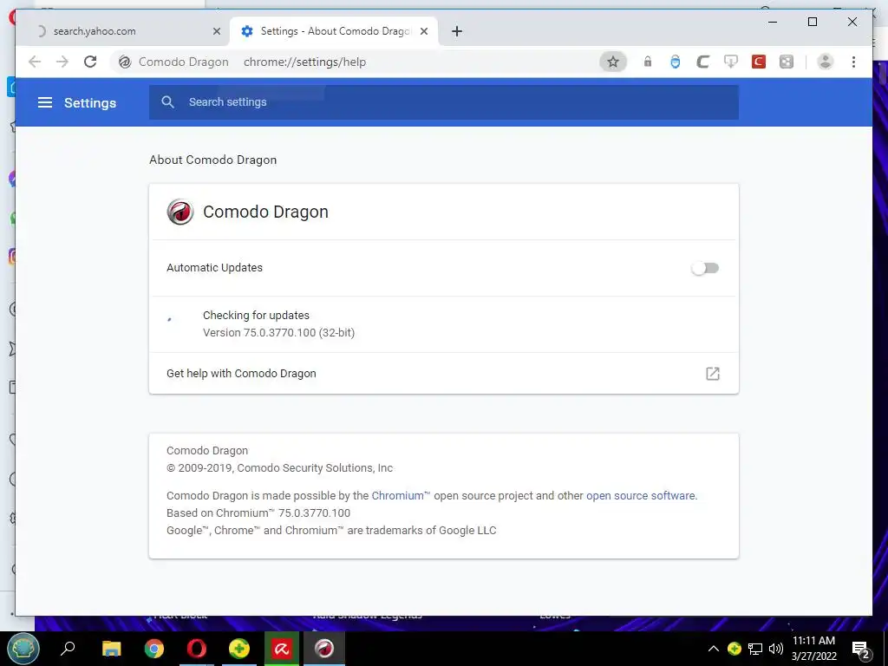The height and width of the screenshot is (666, 888).
Task: Click the Comodo Dragon site info icon
Action: click(125, 62)
